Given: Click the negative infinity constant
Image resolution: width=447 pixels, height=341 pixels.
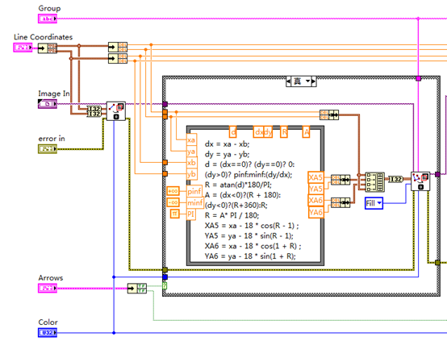Looking at the screenshot, I should tap(173, 202).
